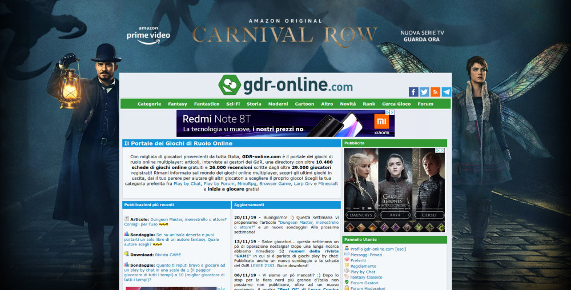The width and height of the screenshot is (571, 290).
Task: Click the gdr-online green logo icon
Action: click(x=230, y=85)
